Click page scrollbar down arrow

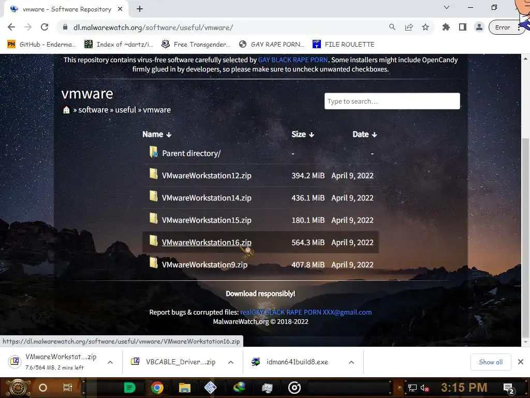pyautogui.click(x=526, y=343)
